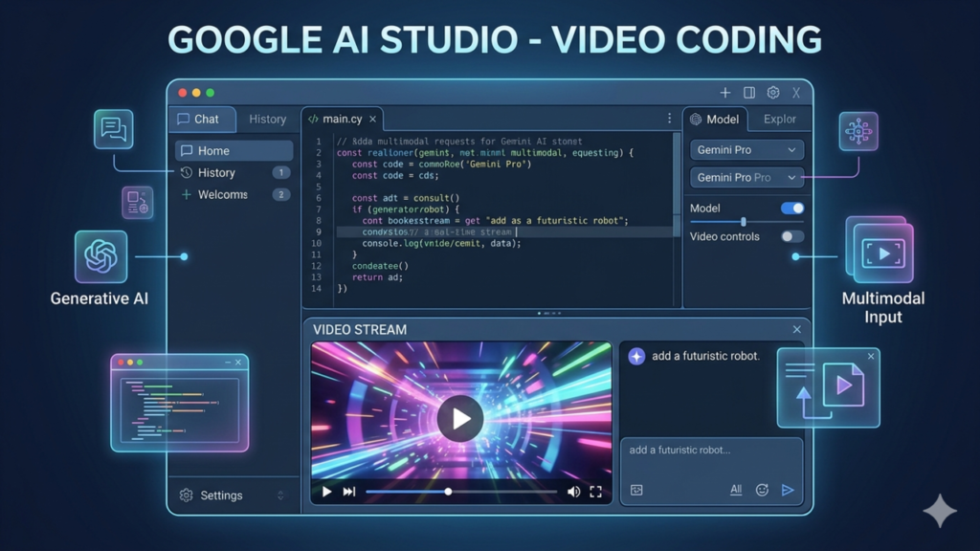This screenshot has width=980, height=551.
Task: Mute the video stream volume
Action: [575, 491]
